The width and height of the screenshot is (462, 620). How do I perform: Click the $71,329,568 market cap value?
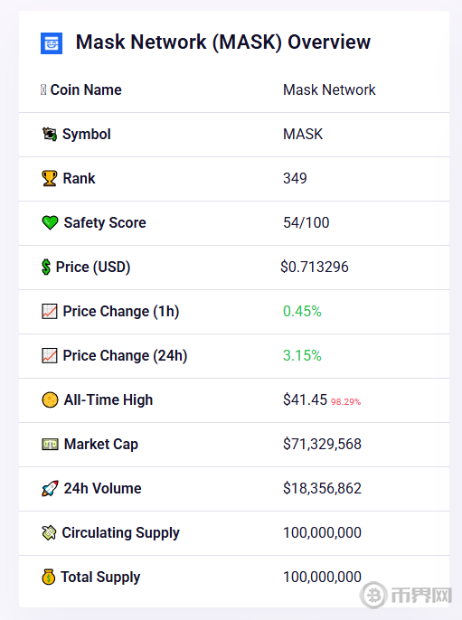click(322, 444)
